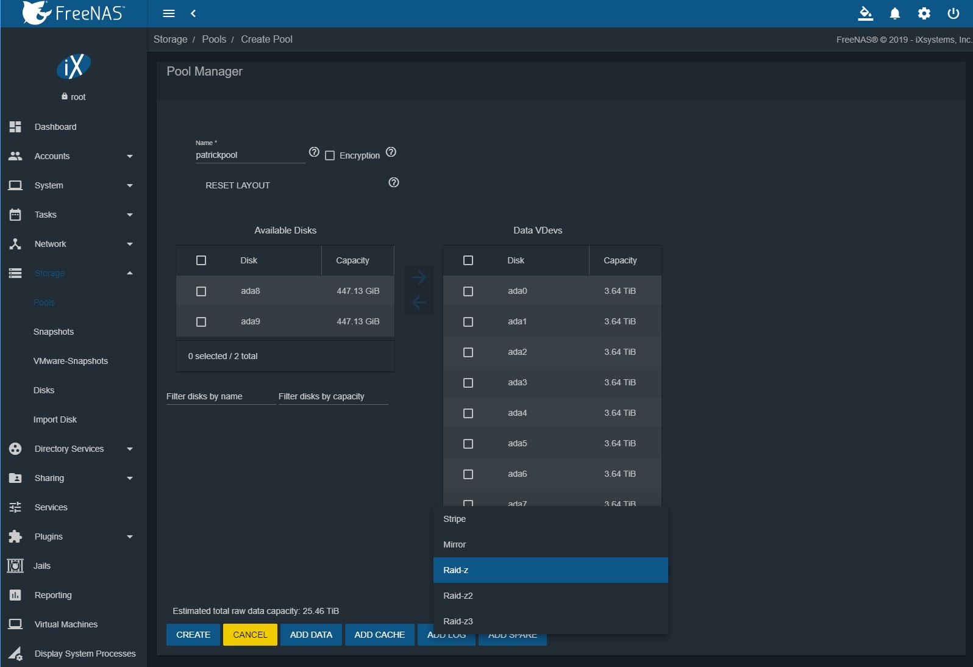
Task: Click right arrow to move disks to VDevs
Action: tap(419, 277)
